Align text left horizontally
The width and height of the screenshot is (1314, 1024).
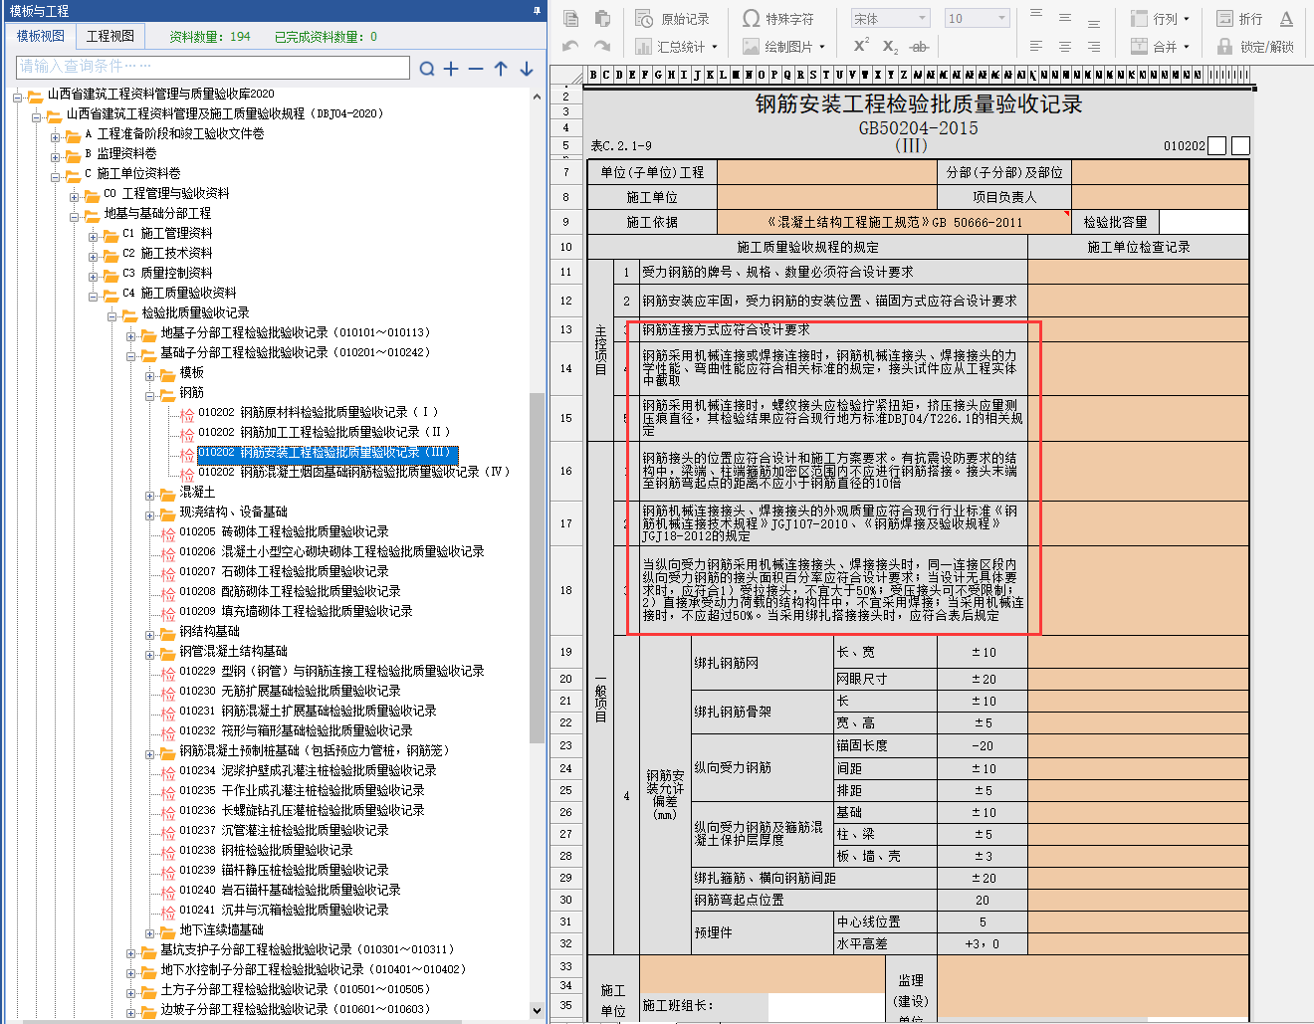[1036, 46]
